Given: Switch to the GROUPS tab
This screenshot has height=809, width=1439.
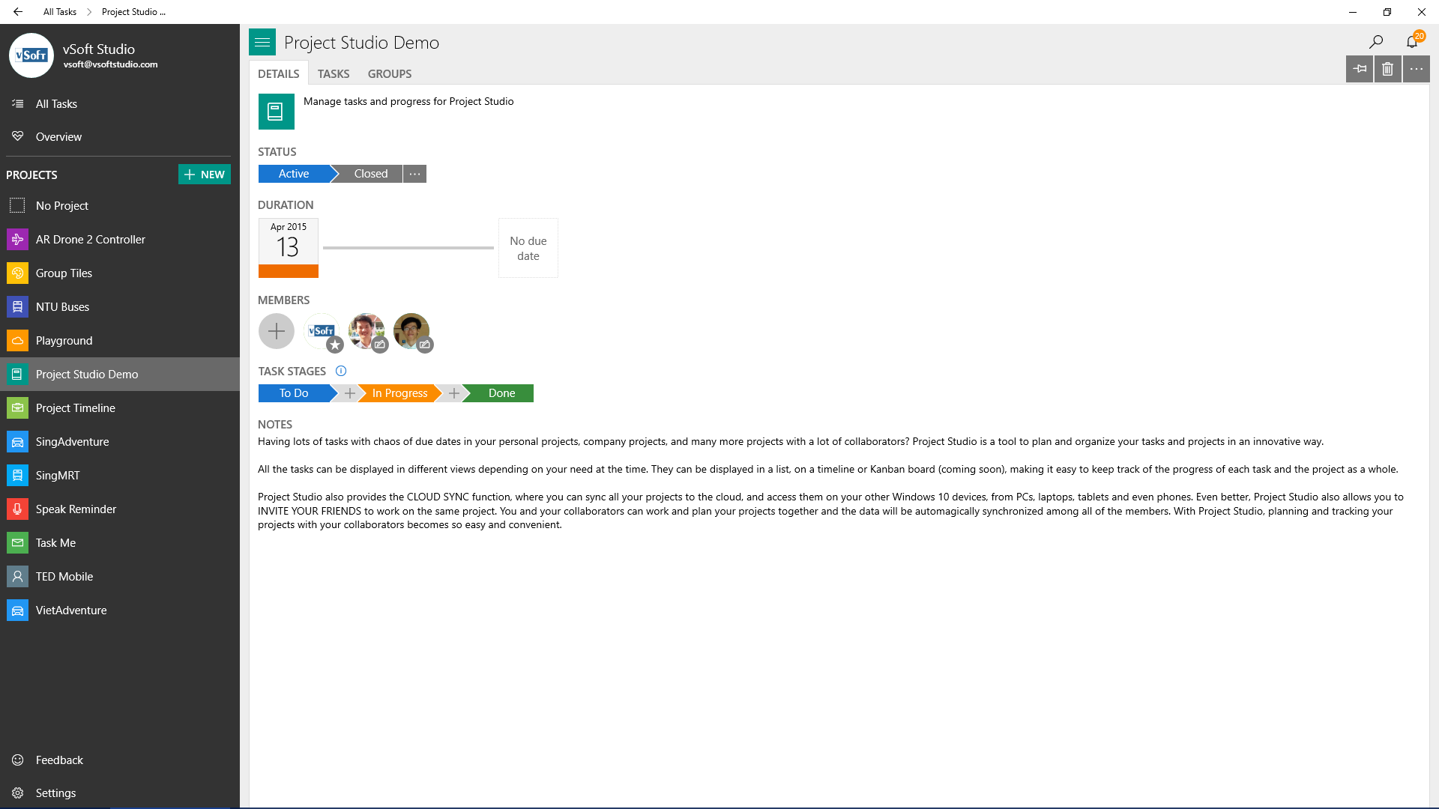Looking at the screenshot, I should (x=389, y=73).
